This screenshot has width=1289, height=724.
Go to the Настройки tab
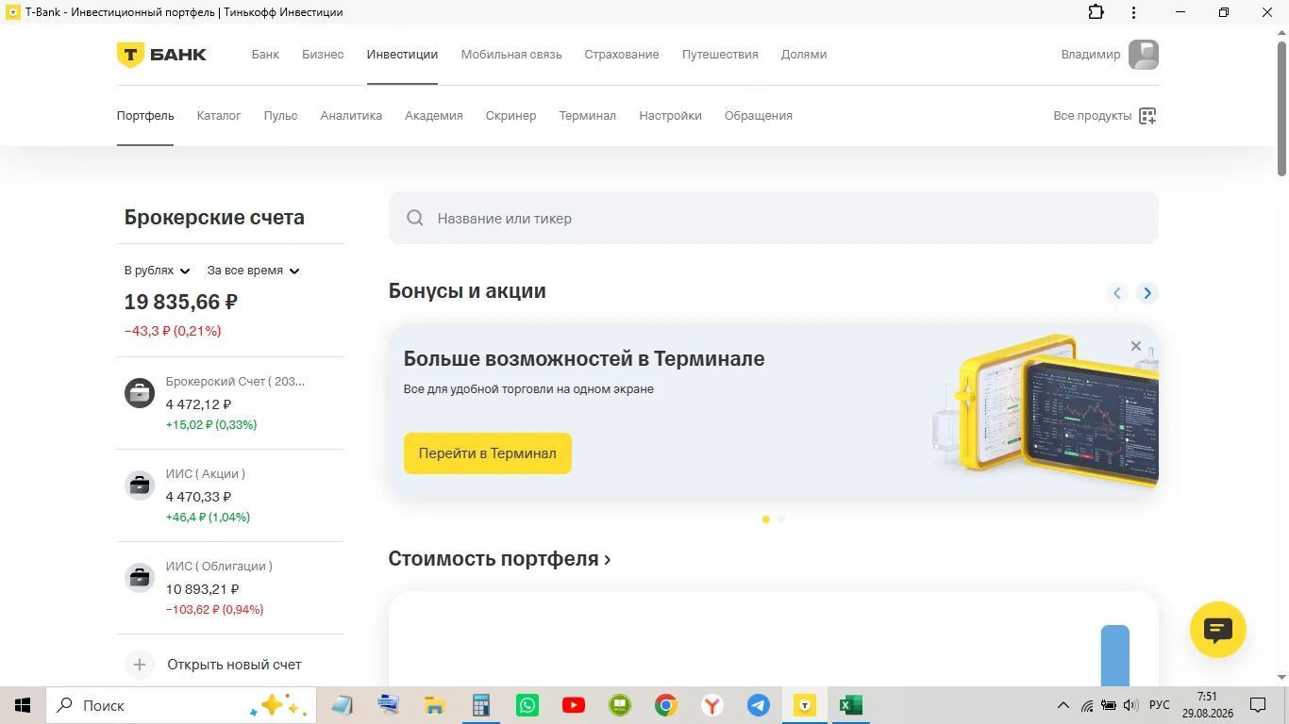click(x=670, y=116)
